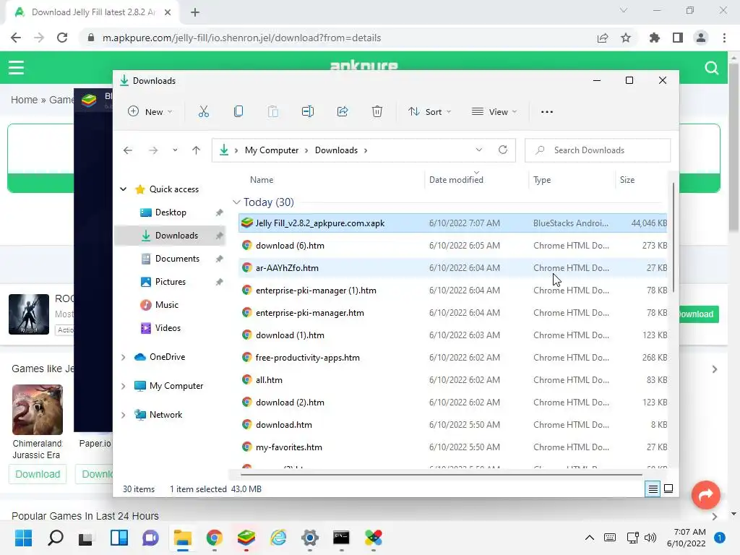Viewport: 740px width, 555px height.
Task: Select Pictures in Quick access
Action: [171, 282]
